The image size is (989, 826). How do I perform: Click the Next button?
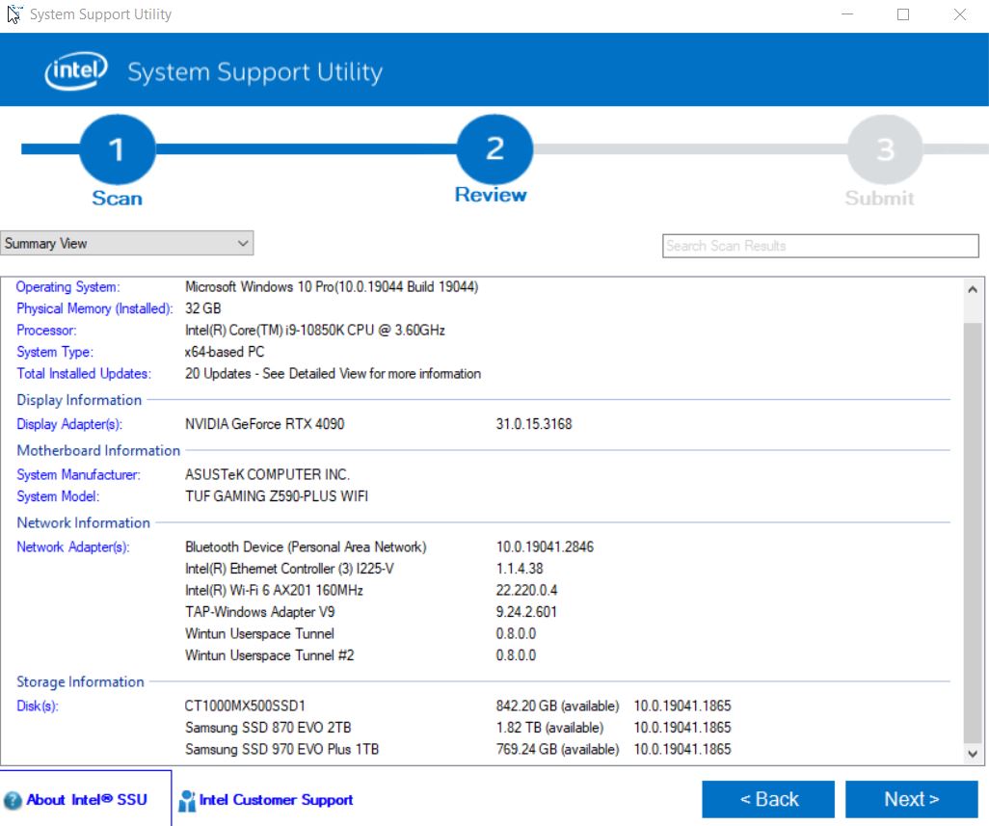[x=910, y=799]
